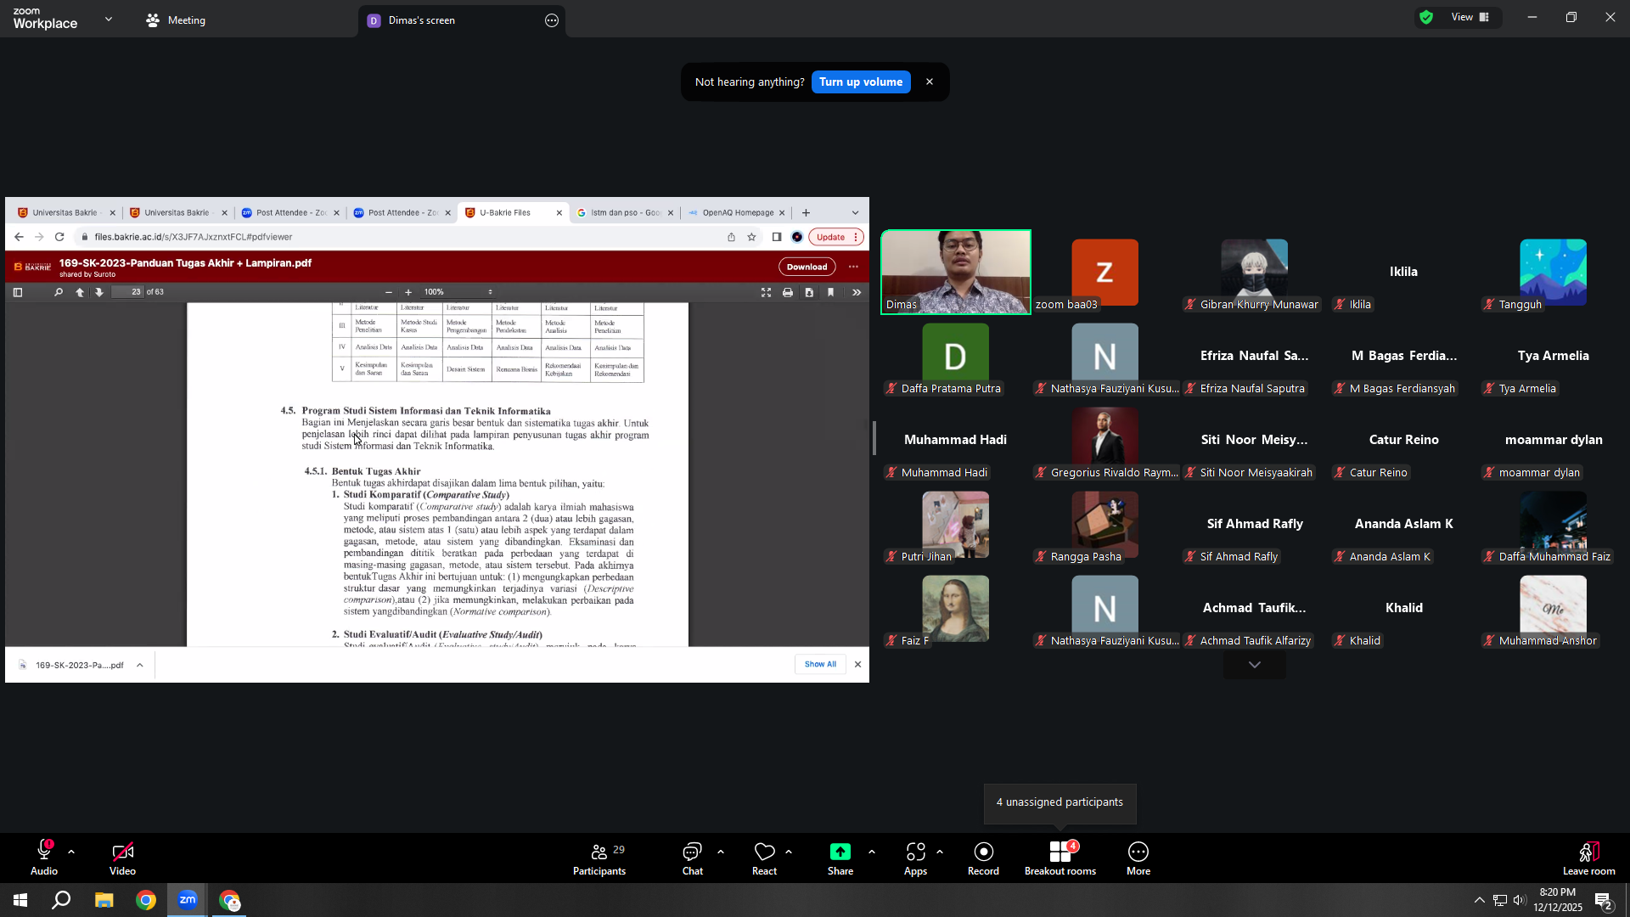Open PDF header more options ellipsis
Image resolution: width=1630 pixels, height=917 pixels.
coord(853,267)
